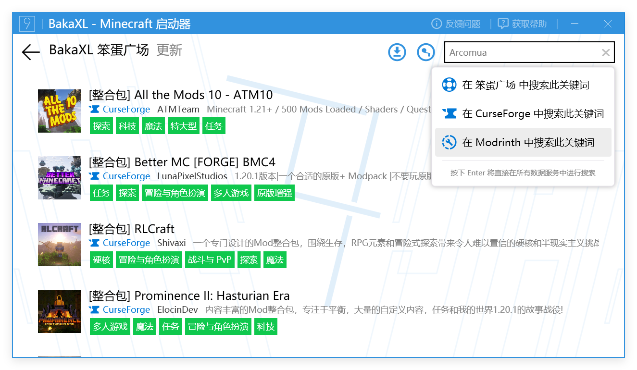The width and height of the screenshot is (637, 370).
Task: Click the BakaXL logo icon in title bar
Action: point(27,24)
